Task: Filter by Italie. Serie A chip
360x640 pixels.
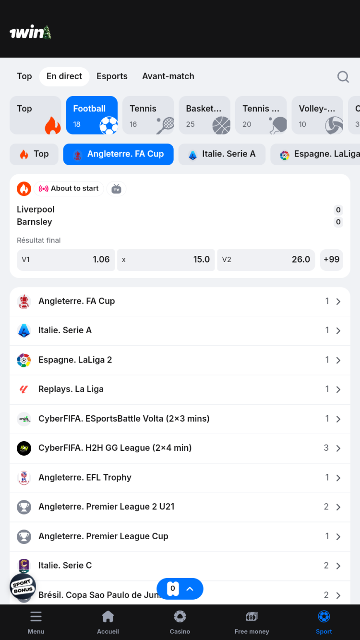Action: [x=222, y=154]
